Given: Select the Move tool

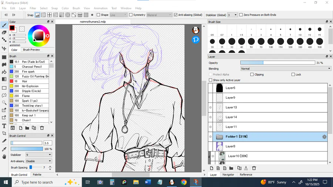Looking at the screenshot, I should (4, 48).
